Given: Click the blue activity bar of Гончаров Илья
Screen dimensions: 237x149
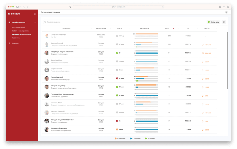Looking at the screenshot, I should pos(147,96).
